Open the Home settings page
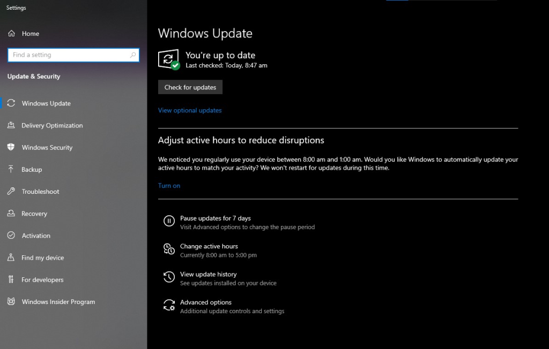The image size is (549, 349). tap(31, 34)
